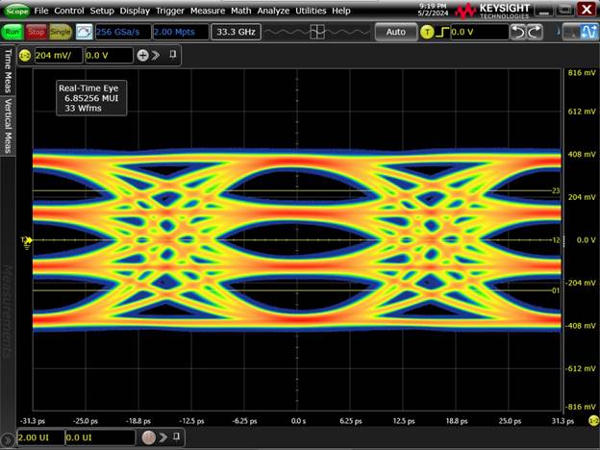The width and height of the screenshot is (600, 450).
Task: Expand the channel bar chevron arrows
Action: (x=156, y=56)
